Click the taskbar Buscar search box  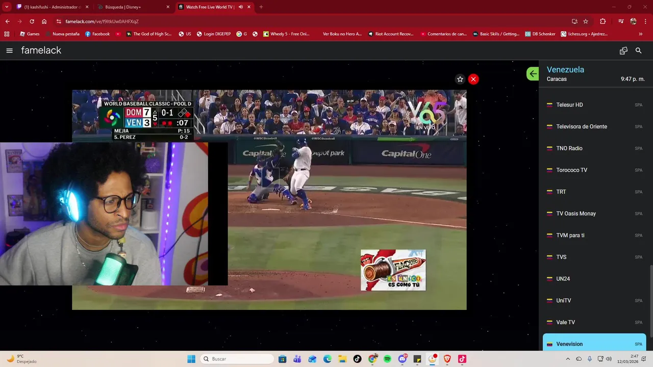pyautogui.click(x=236, y=359)
